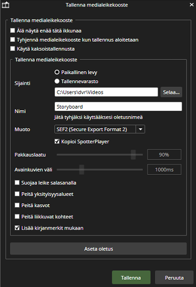Image resolution: width=196 pixels, height=287 pixels.
Task: Close the Tallenna medialeikekooste dialog
Action: coord(192,5)
